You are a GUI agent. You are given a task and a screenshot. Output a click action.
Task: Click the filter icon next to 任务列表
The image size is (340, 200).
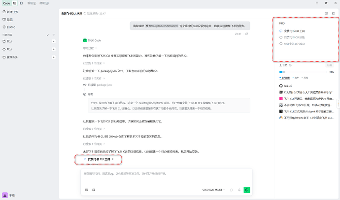(54, 35)
